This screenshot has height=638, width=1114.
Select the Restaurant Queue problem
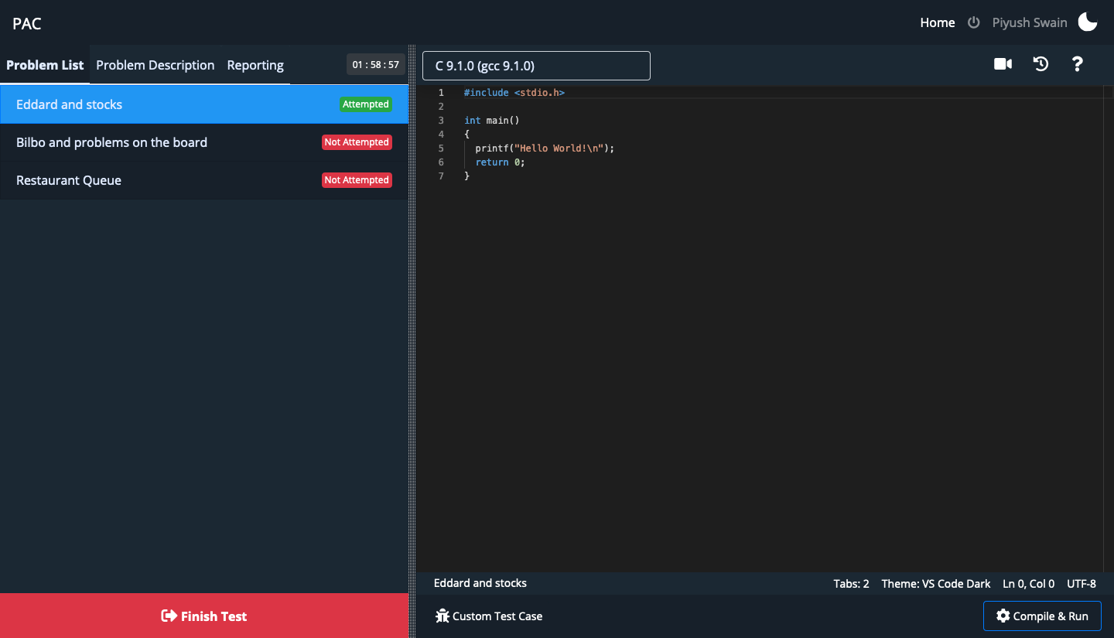68,179
